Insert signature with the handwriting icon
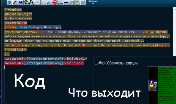The width and height of the screenshot is (176, 104). click(61, 2)
